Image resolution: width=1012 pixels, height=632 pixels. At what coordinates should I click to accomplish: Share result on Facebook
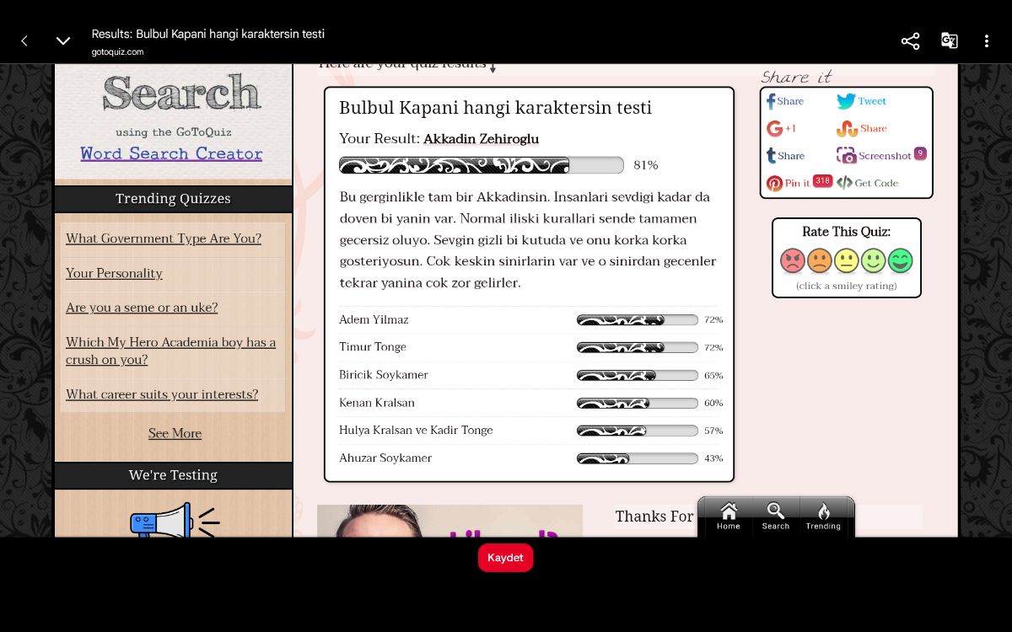coord(785,101)
